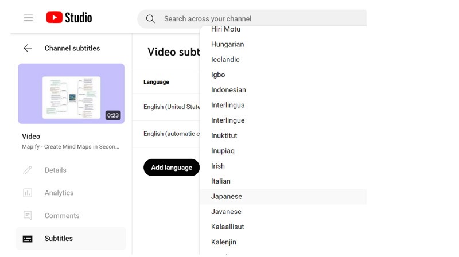Click the Details pencil icon
This screenshot has width=459, height=257.
point(28,170)
